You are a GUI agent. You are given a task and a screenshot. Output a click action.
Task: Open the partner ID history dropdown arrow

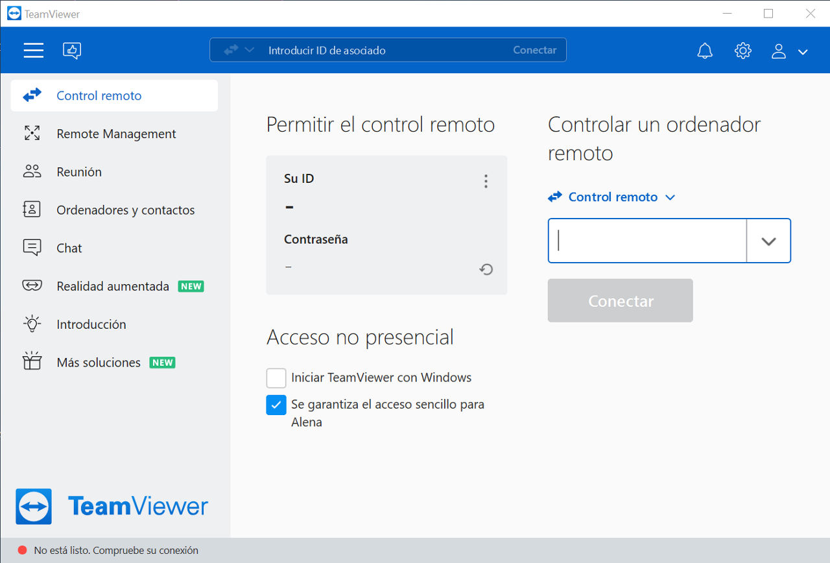pyautogui.click(x=768, y=241)
